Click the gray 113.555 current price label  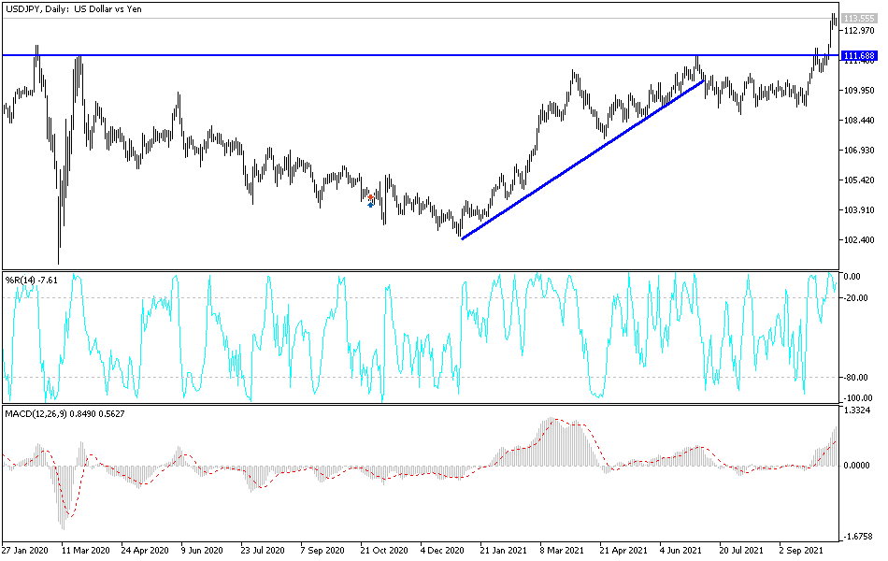click(859, 19)
